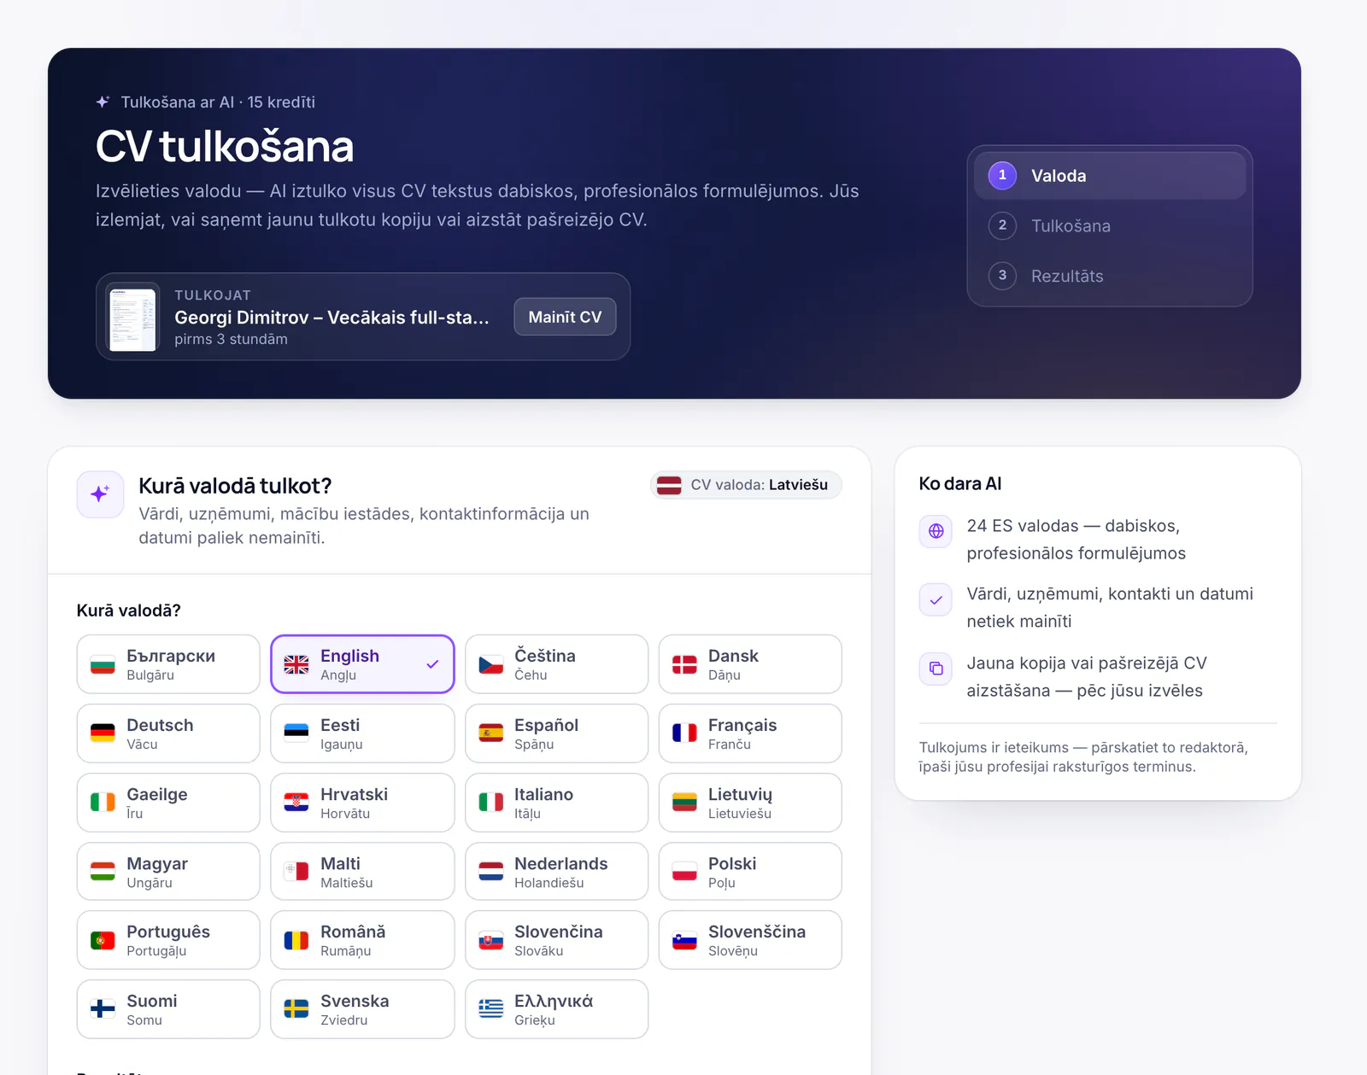
Task: Click the Latvian flag in CV valoda badge
Action: click(x=669, y=485)
